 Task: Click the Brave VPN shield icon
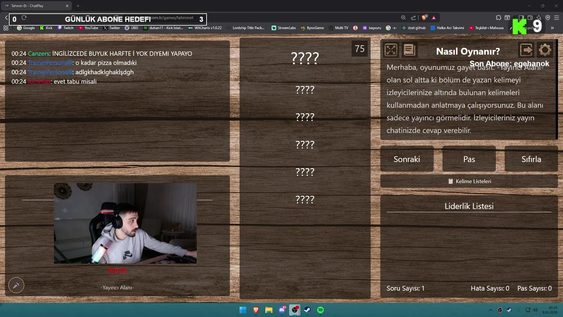click(548, 18)
